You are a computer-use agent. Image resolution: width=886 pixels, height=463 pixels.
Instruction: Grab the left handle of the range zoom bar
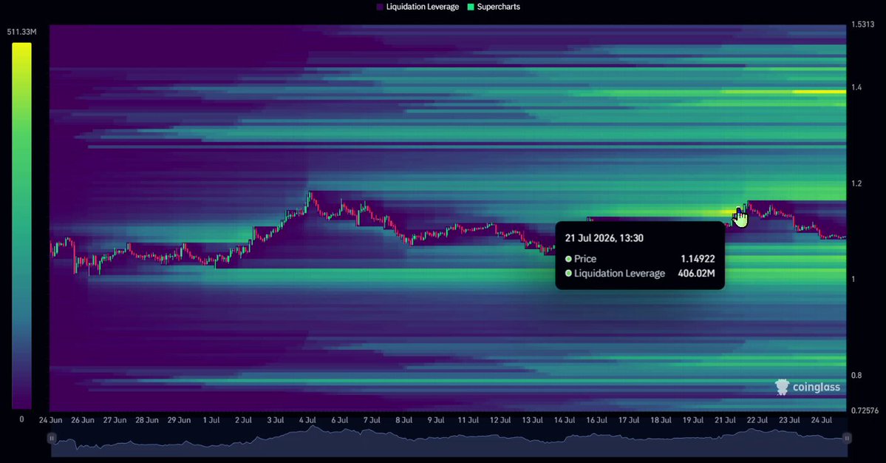click(x=52, y=438)
